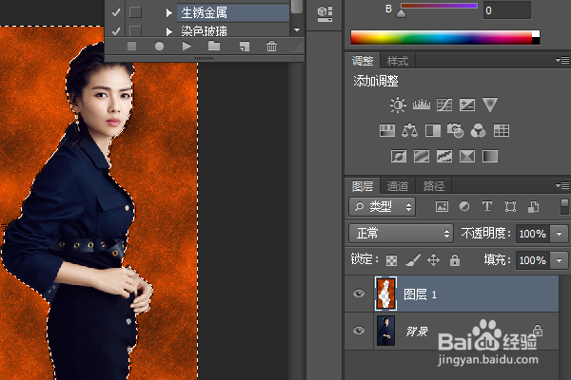Screen dimensions: 571x380
Task: Hide the 背景 layer eye icon
Action: (x=359, y=331)
